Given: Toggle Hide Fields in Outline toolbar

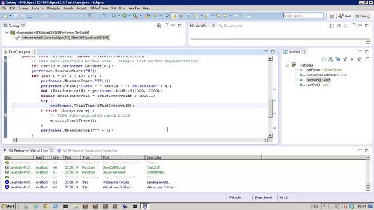Looking at the screenshot, I should 338,60.
